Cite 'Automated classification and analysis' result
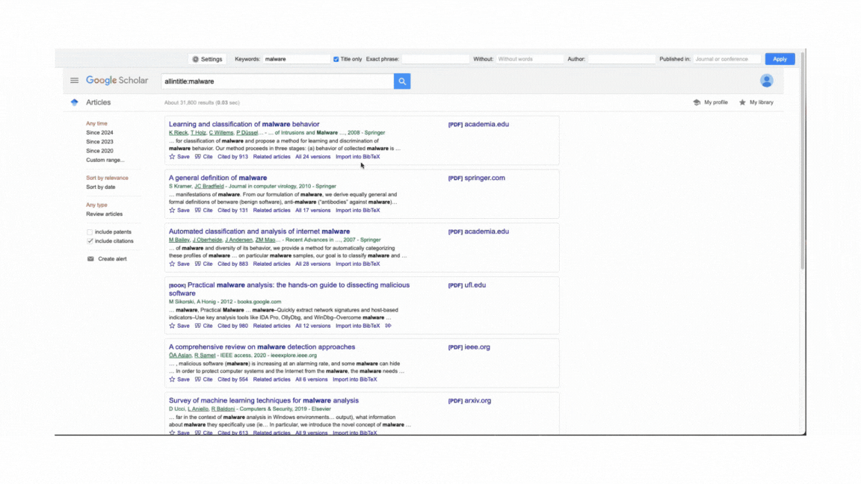The image size is (861, 484). (204, 264)
